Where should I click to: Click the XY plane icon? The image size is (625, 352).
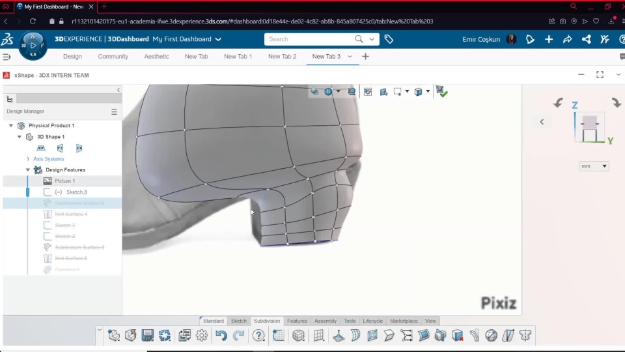(x=41, y=148)
